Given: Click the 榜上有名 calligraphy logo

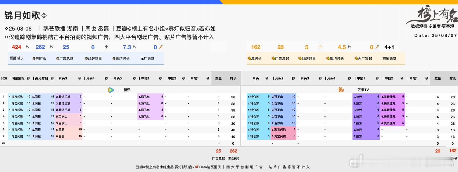Looking at the screenshot, I should [x=431, y=15].
